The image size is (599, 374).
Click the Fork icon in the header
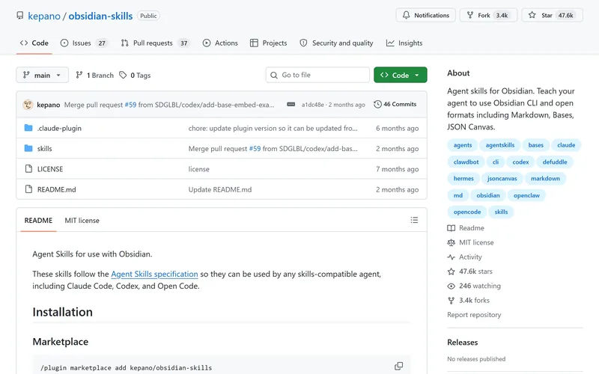[x=470, y=15]
